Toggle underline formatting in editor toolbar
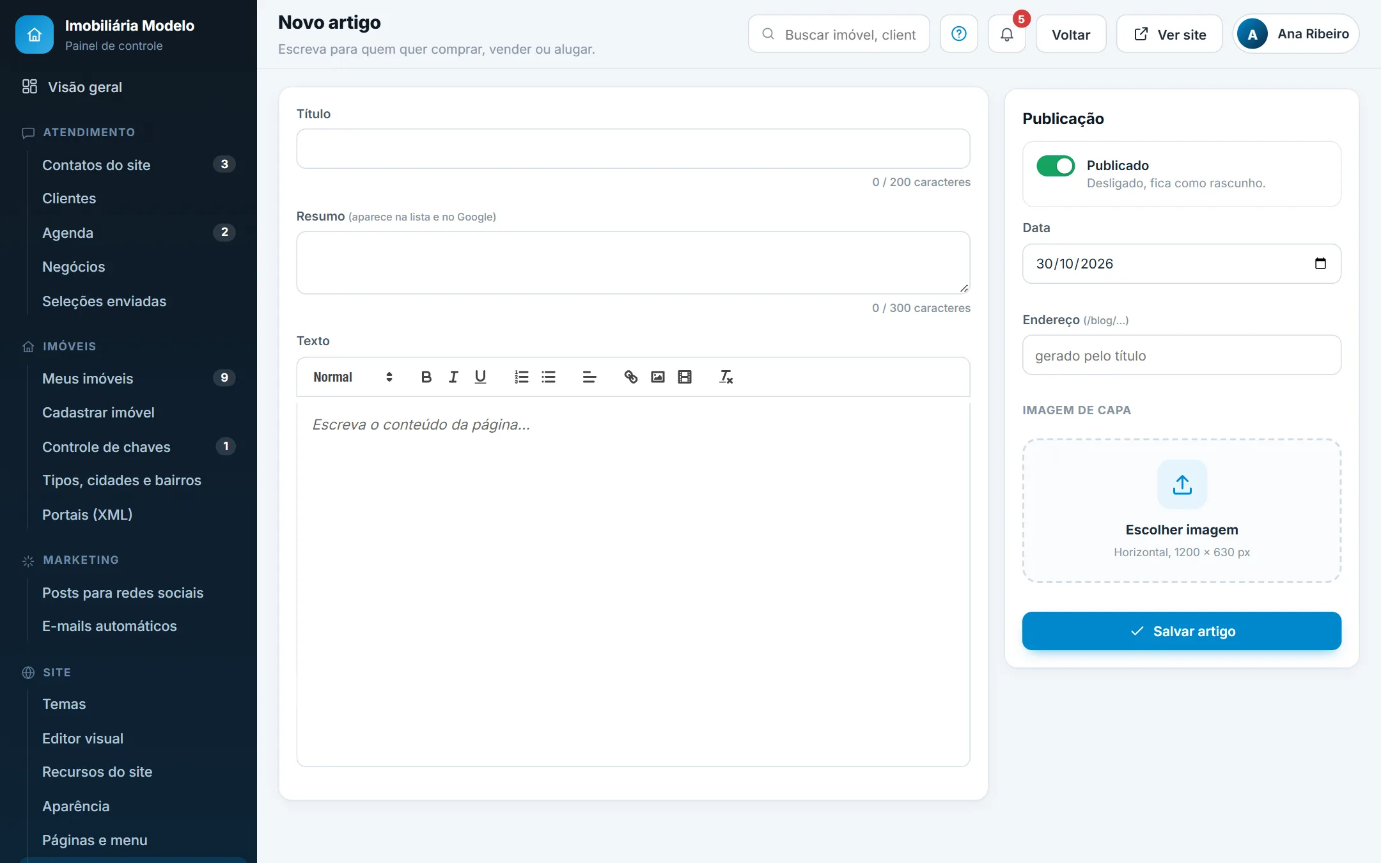Image resolution: width=1381 pixels, height=863 pixels. point(480,377)
